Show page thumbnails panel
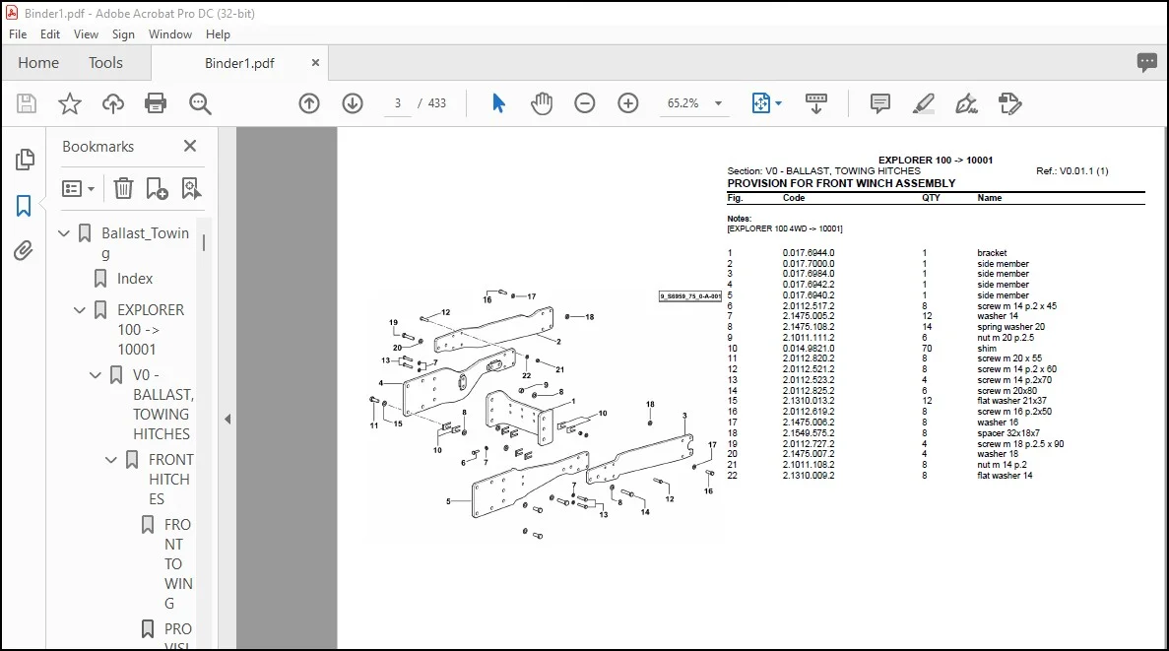 (x=25, y=159)
